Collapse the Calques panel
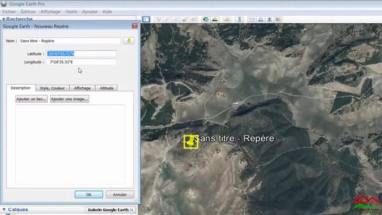This screenshot has height=215, width=382. tap(4, 210)
